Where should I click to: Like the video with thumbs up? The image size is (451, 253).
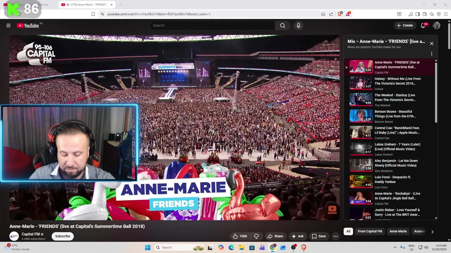[x=240, y=236]
